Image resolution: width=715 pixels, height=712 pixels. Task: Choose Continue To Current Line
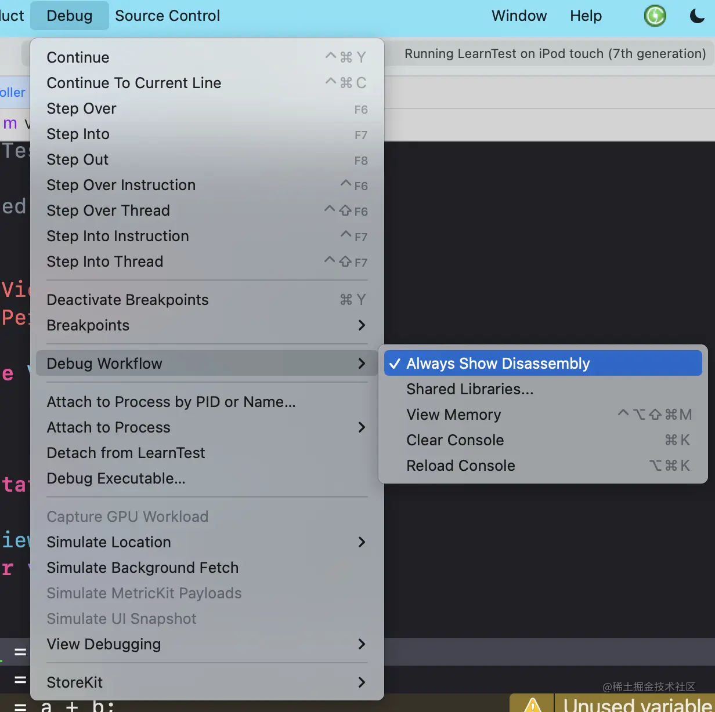207,83
